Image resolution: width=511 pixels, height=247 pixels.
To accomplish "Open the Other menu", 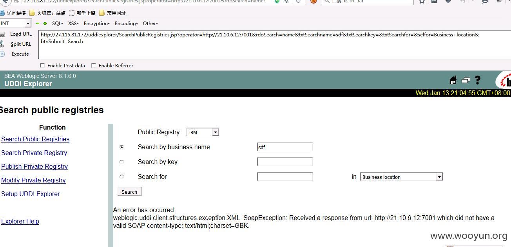I will [x=150, y=23].
